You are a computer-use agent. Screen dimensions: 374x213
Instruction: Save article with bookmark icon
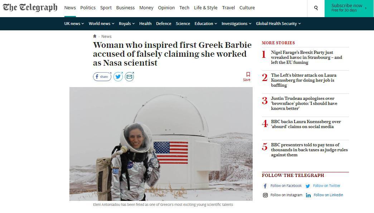[247, 77]
